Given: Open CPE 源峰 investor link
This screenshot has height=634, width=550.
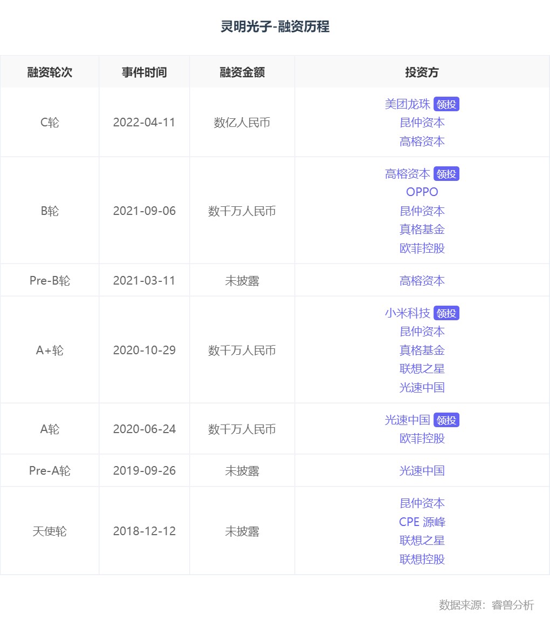Looking at the screenshot, I should 422,522.
